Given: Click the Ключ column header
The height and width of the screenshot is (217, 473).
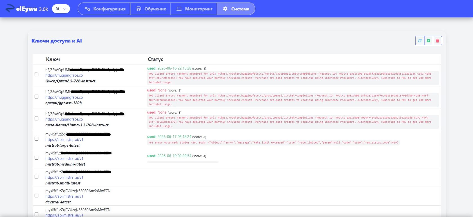Looking at the screenshot, I should tap(53, 59).
